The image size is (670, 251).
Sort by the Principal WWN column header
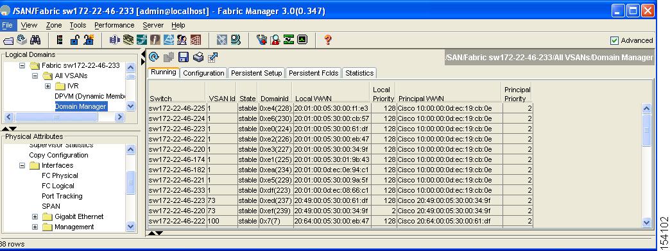[x=449, y=92]
